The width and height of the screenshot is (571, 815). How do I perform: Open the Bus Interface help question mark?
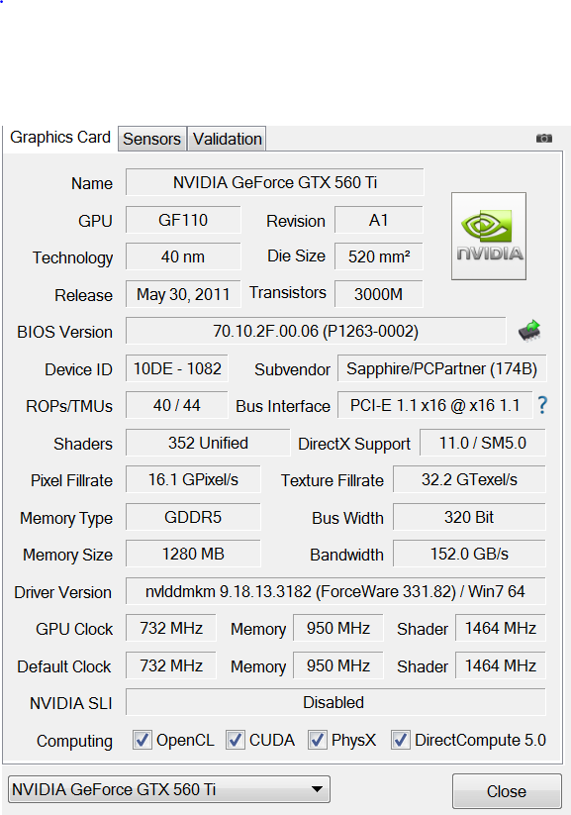coord(542,405)
